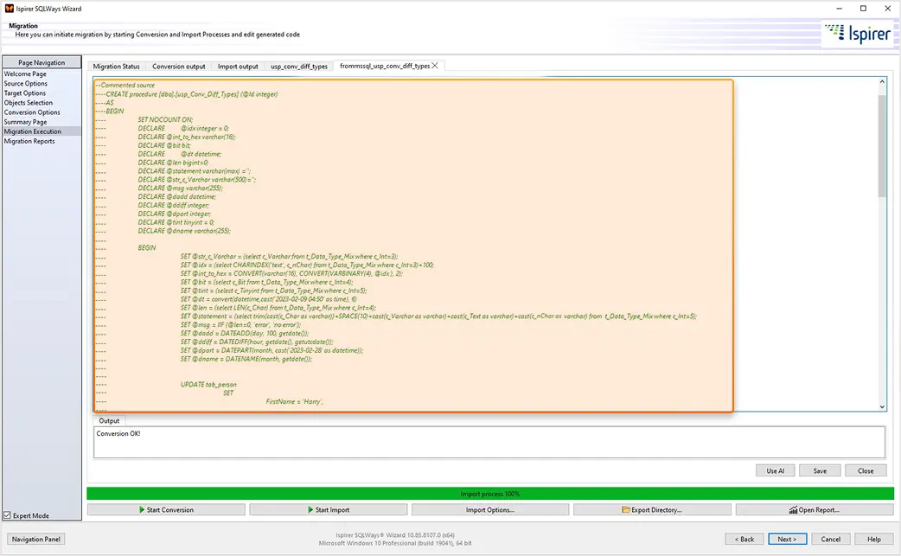Start Conversion with the play button
This screenshot has height=556, width=901.
[x=166, y=509]
